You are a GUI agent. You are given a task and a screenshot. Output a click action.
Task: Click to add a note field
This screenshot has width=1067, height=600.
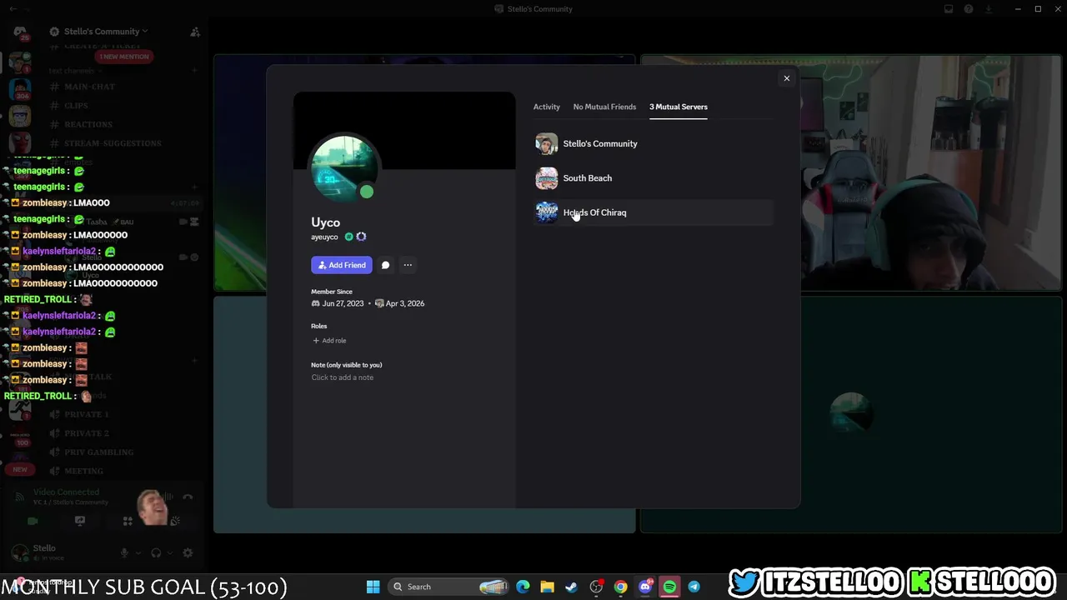(x=342, y=377)
